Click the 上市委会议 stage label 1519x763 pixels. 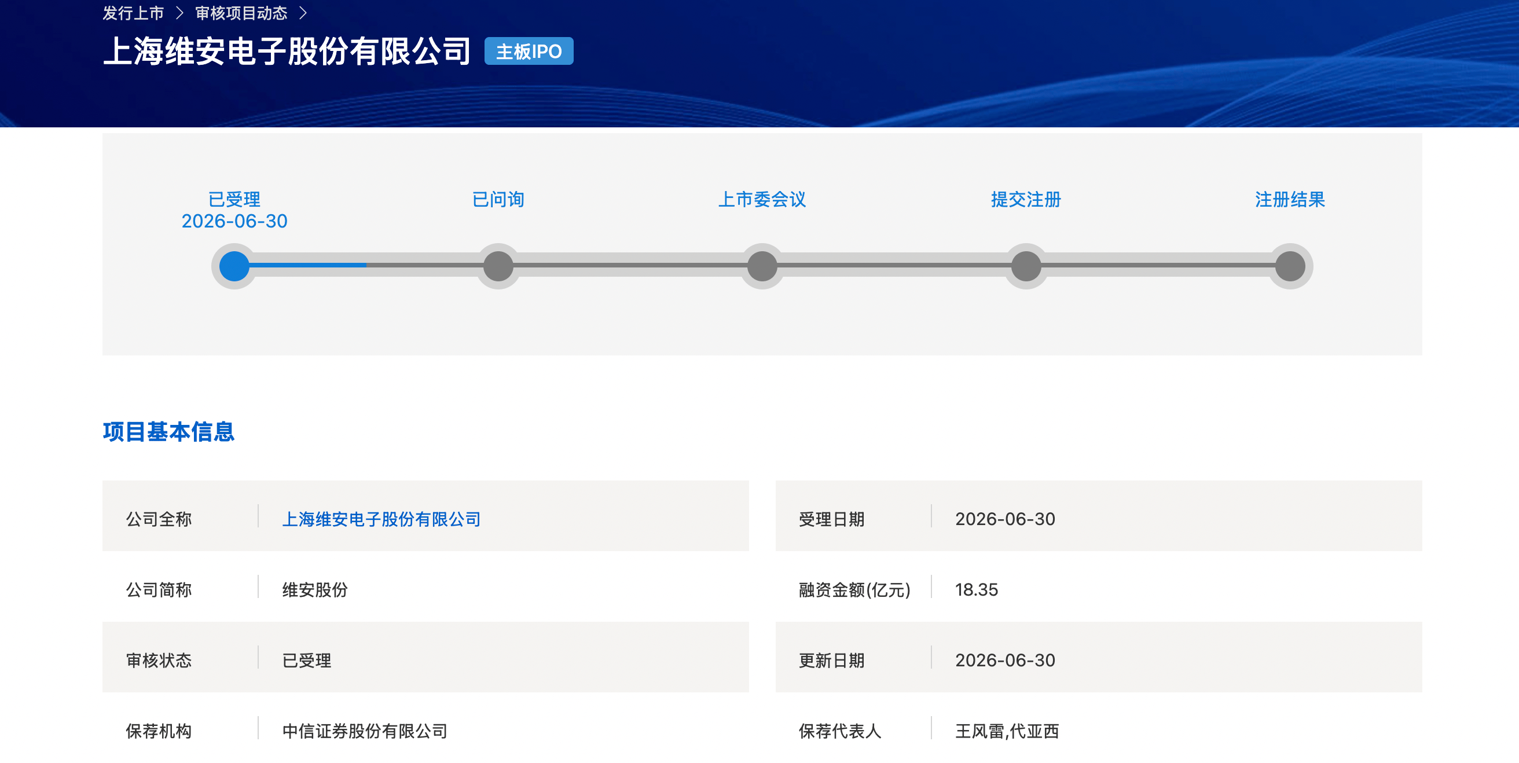point(762,199)
